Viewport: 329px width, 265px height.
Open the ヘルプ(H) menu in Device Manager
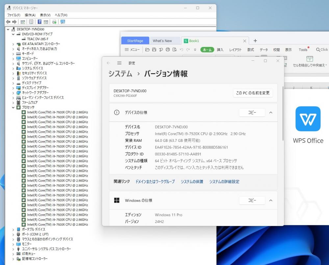coord(61,15)
